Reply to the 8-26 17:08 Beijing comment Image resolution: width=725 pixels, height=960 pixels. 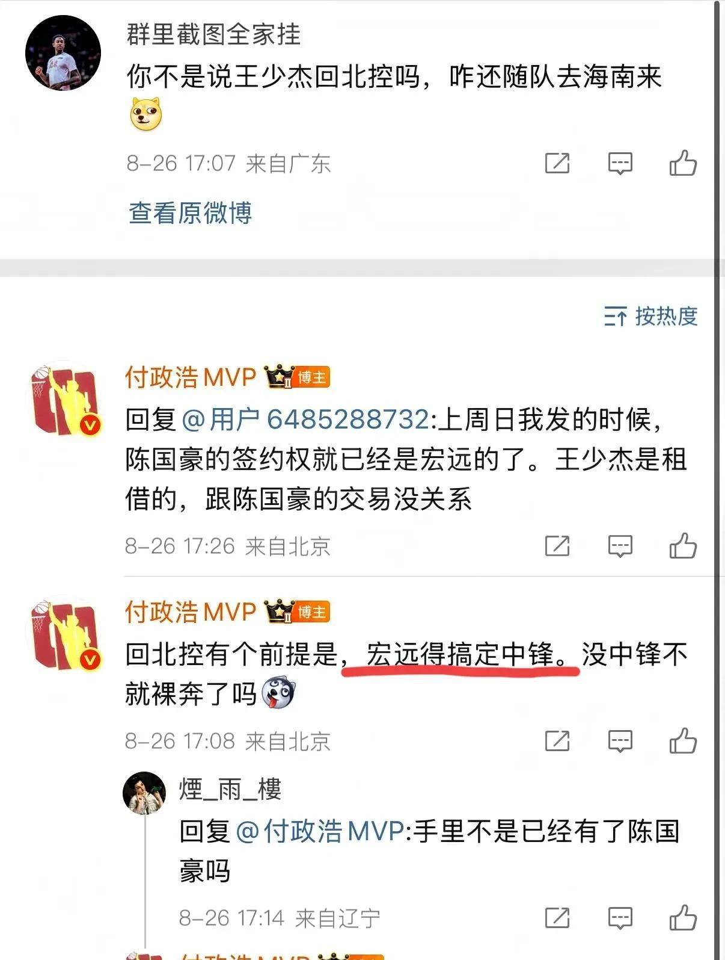tap(620, 741)
